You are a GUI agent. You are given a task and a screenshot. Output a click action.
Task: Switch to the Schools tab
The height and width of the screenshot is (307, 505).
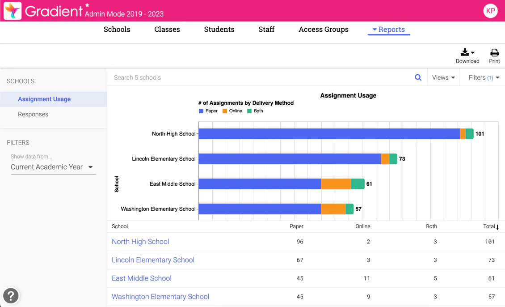117,30
